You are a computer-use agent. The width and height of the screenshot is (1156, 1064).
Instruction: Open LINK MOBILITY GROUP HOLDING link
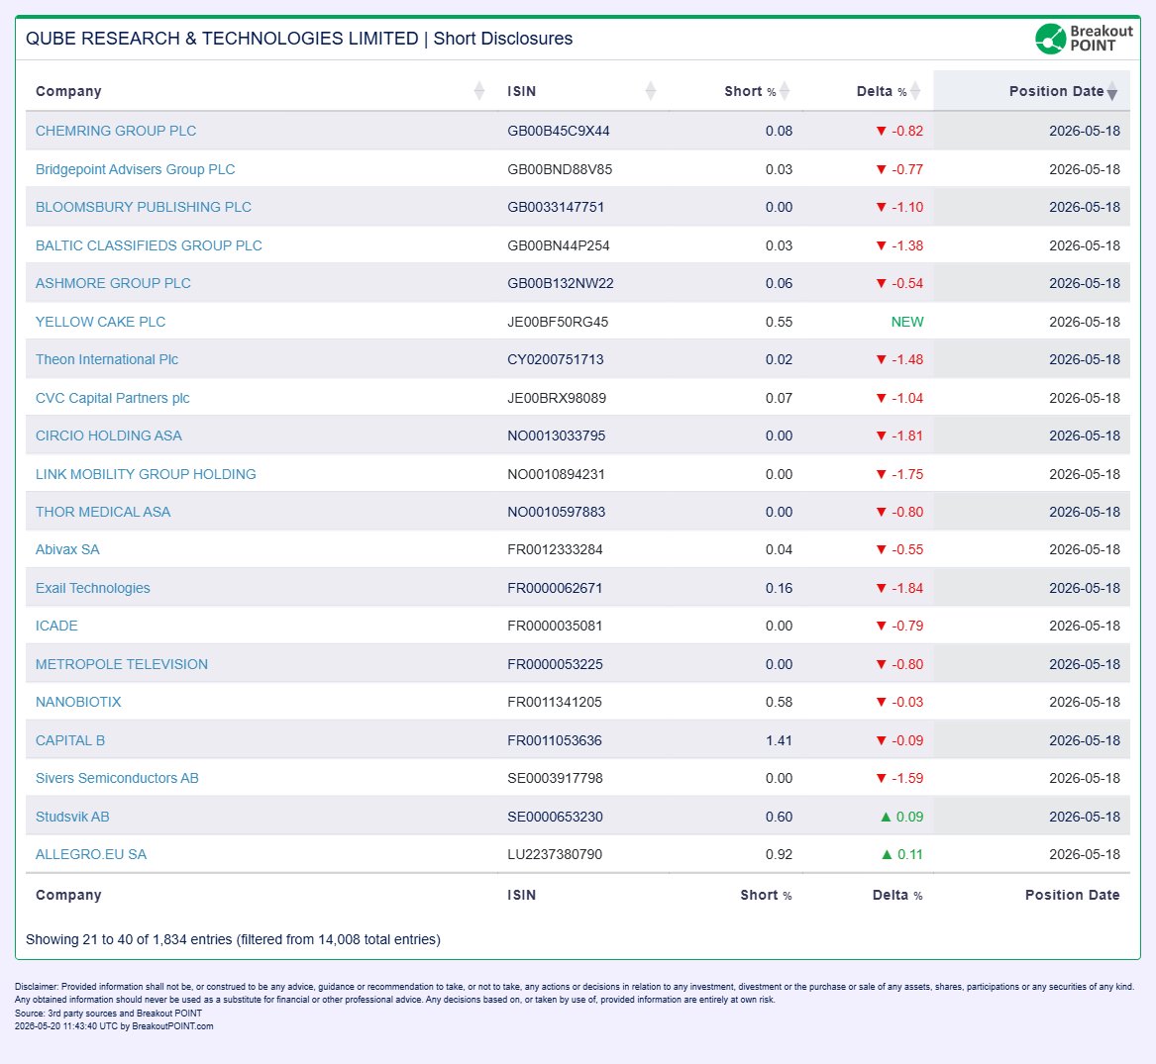(146, 474)
